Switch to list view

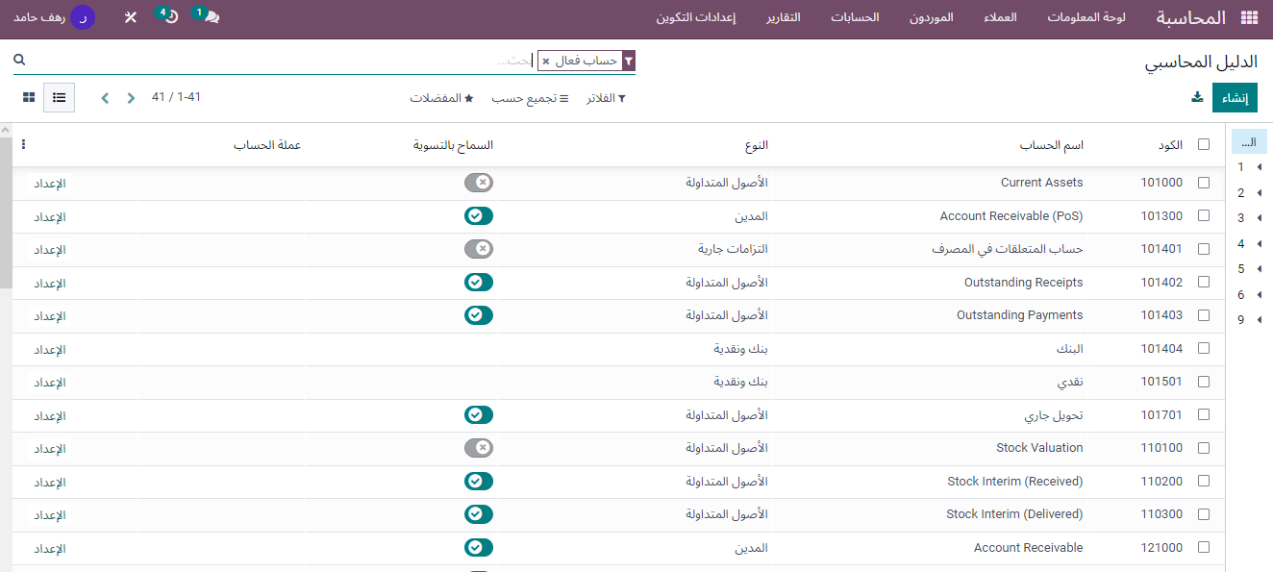tap(60, 97)
